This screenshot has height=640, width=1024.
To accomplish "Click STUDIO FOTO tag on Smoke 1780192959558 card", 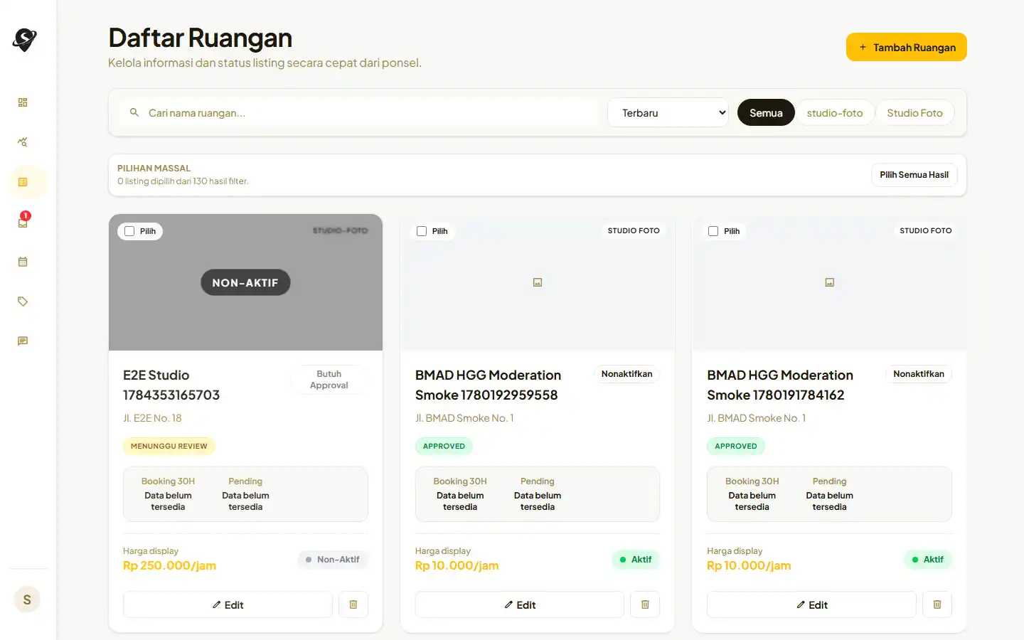I will [x=634, y=230].
